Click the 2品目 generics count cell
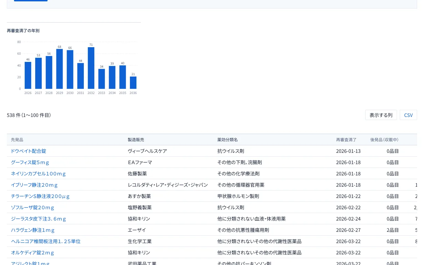Image resolution: width=424 pixels, height=265 pixels. 393,230
